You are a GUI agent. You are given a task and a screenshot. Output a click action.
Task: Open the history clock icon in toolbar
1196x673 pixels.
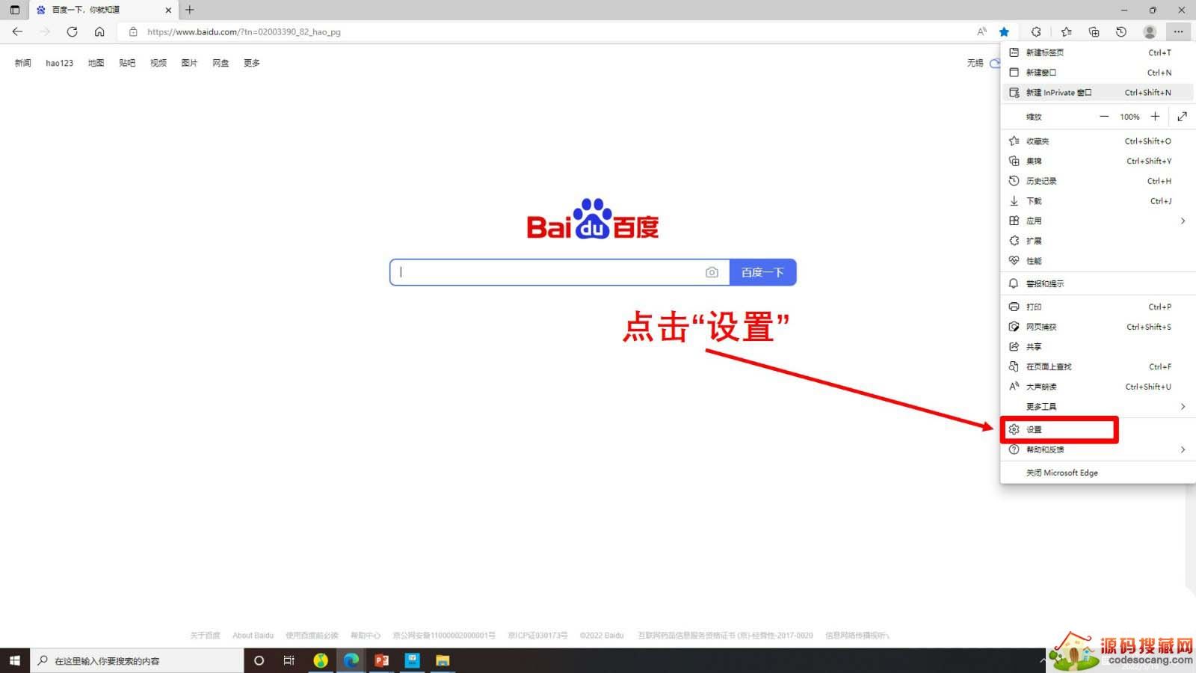coord(1121,31)
